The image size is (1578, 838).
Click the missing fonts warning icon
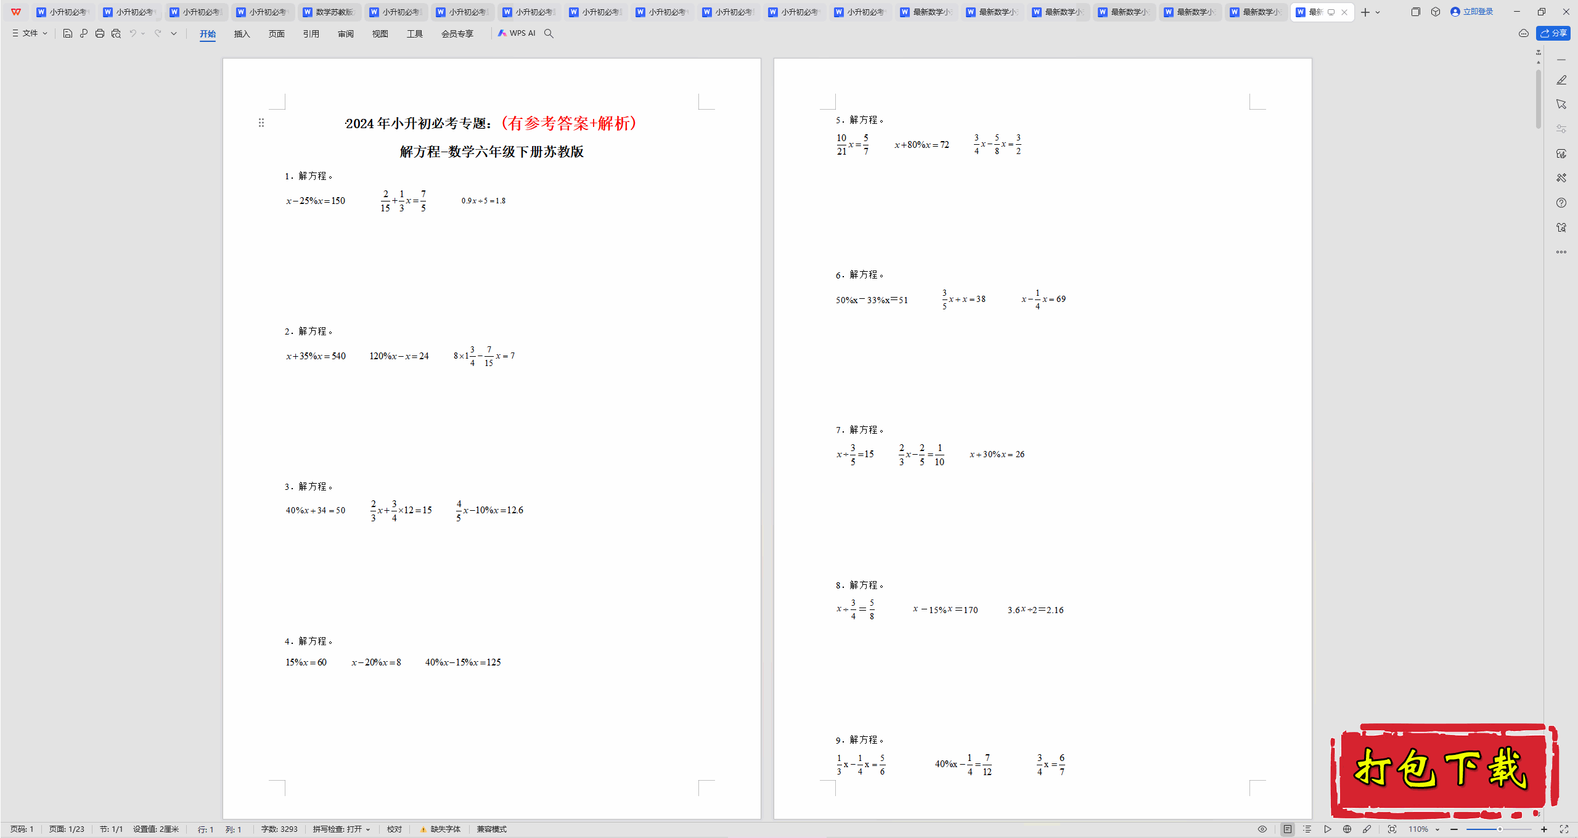point(423,829)
